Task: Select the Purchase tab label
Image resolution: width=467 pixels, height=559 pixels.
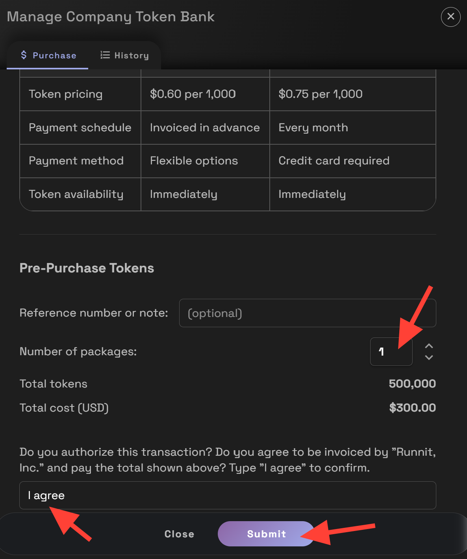Action: tap(54, 56)
